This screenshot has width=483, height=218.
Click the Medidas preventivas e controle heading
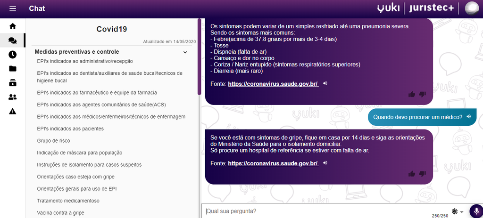pos(77,52)
